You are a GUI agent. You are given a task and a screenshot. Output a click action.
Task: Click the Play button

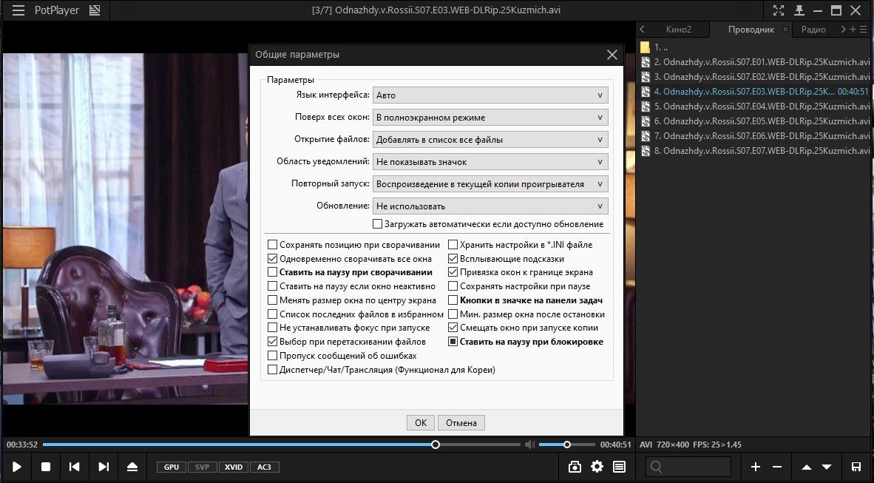point(16,467)
